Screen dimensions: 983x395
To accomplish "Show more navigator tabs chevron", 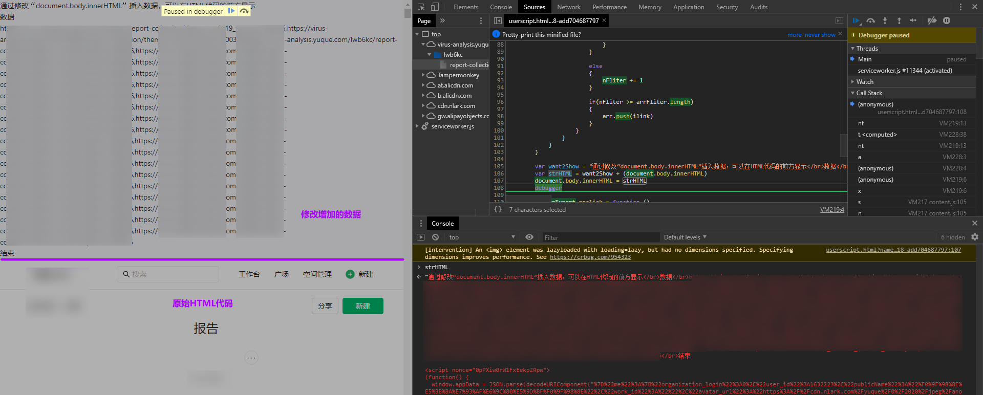I will coord(442,20).
